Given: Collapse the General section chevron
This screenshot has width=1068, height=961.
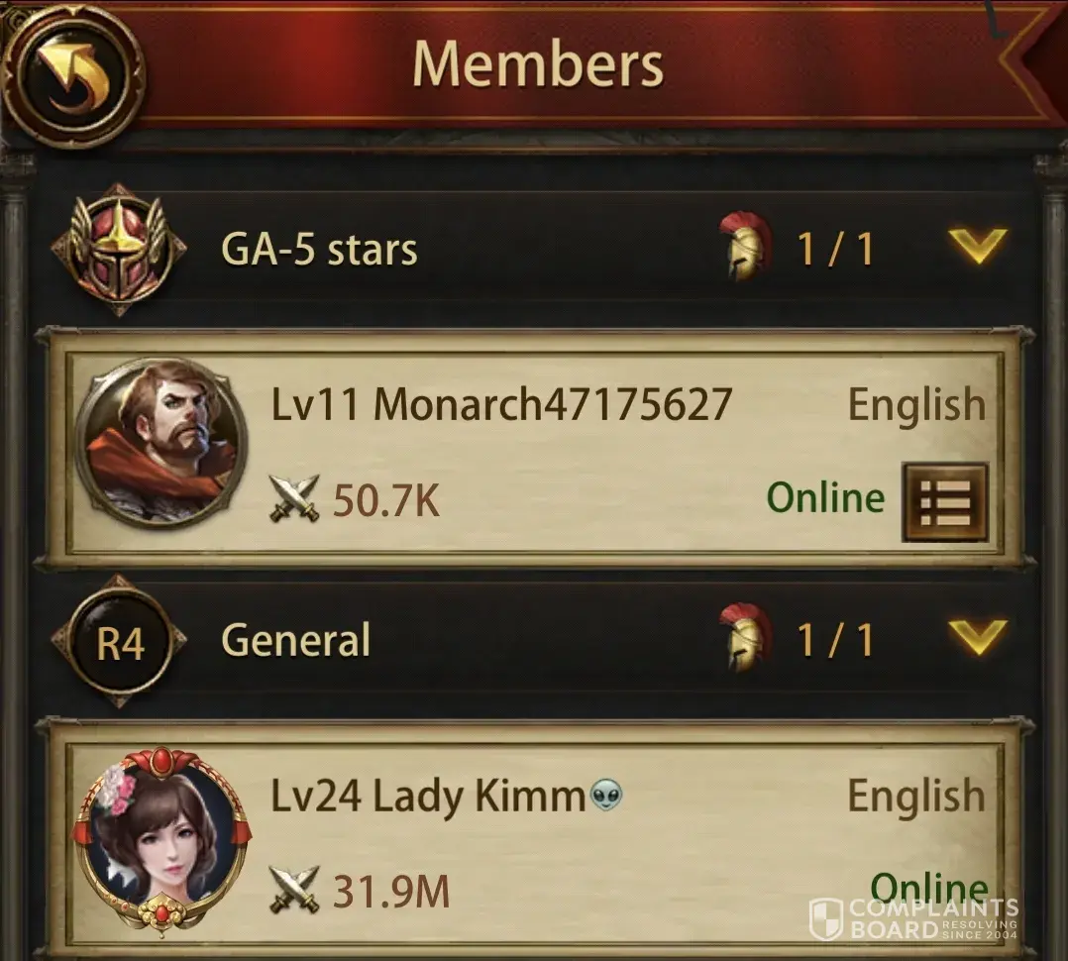Looking at the screenshot, I should [x=978, y=637].
